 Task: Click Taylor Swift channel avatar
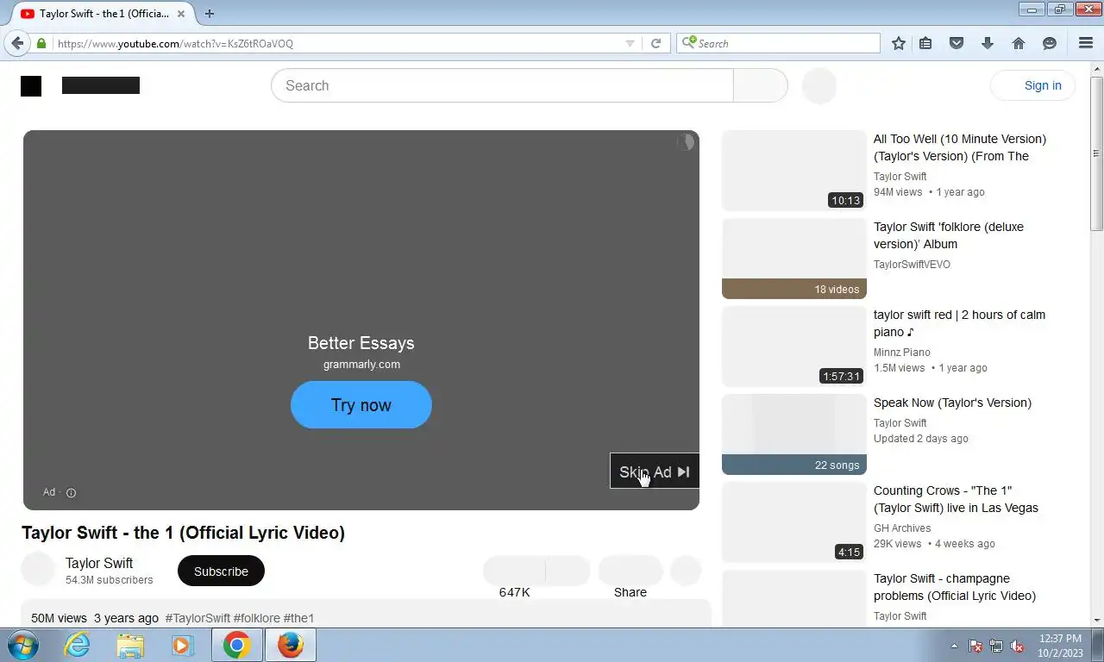tap(38, 570)
